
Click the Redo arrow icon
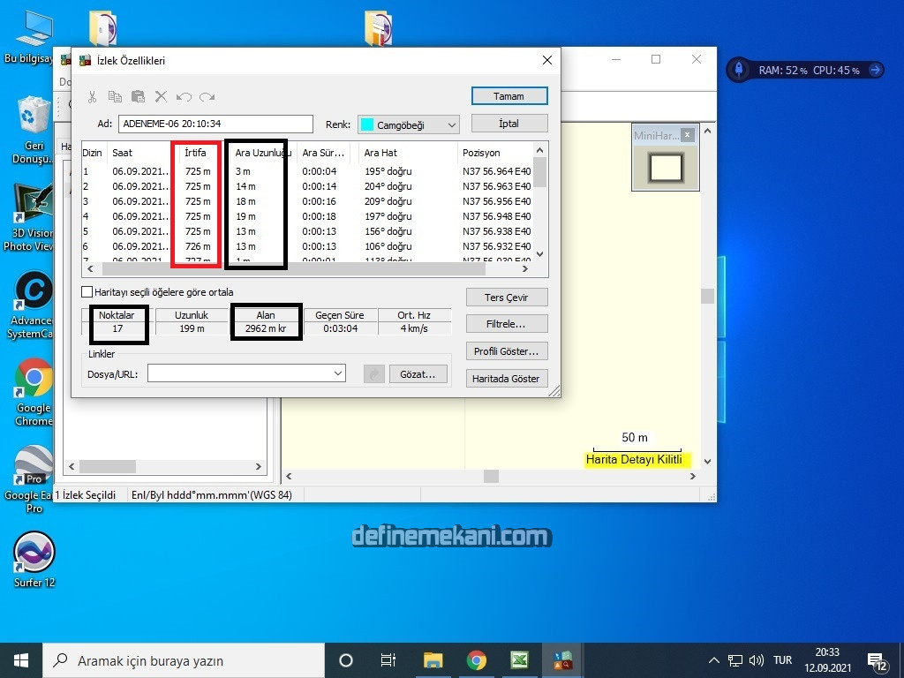(x=207, y=96)
